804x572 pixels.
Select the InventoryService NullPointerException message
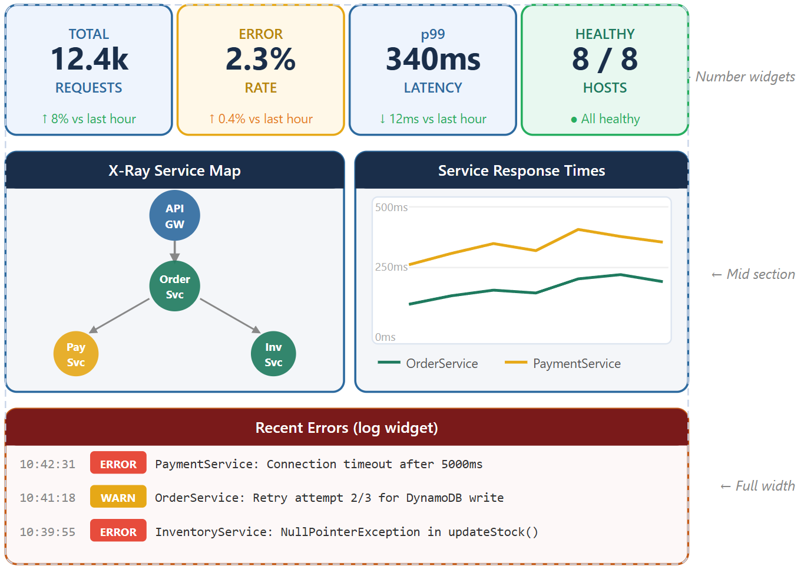[x=346, y=532]
